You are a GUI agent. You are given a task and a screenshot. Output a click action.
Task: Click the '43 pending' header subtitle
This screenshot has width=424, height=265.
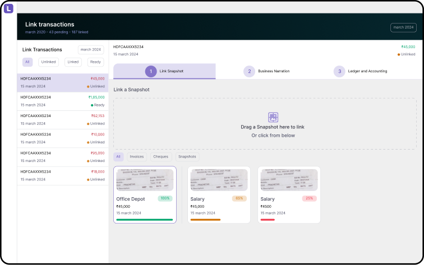tap(58, 32)
